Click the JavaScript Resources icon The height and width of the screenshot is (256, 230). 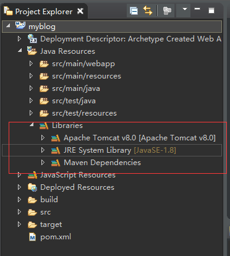coord(32,175)
